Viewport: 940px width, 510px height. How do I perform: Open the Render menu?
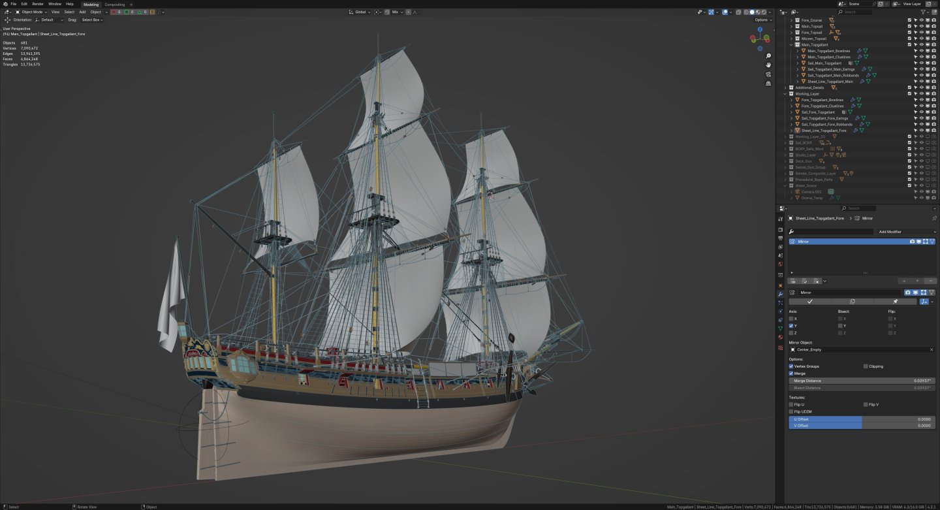38,4
